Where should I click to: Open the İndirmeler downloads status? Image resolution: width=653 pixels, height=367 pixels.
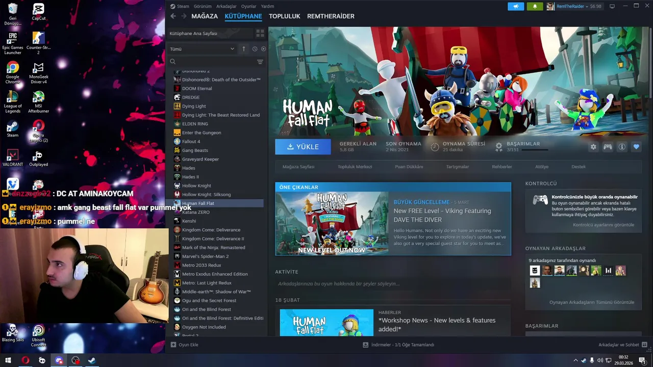[x=398, y=345]
